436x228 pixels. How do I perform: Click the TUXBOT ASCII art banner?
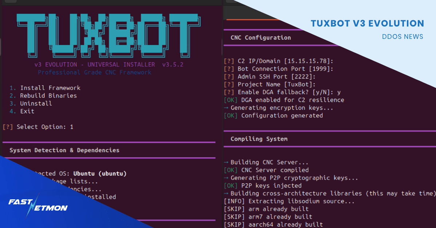(108, 36)
